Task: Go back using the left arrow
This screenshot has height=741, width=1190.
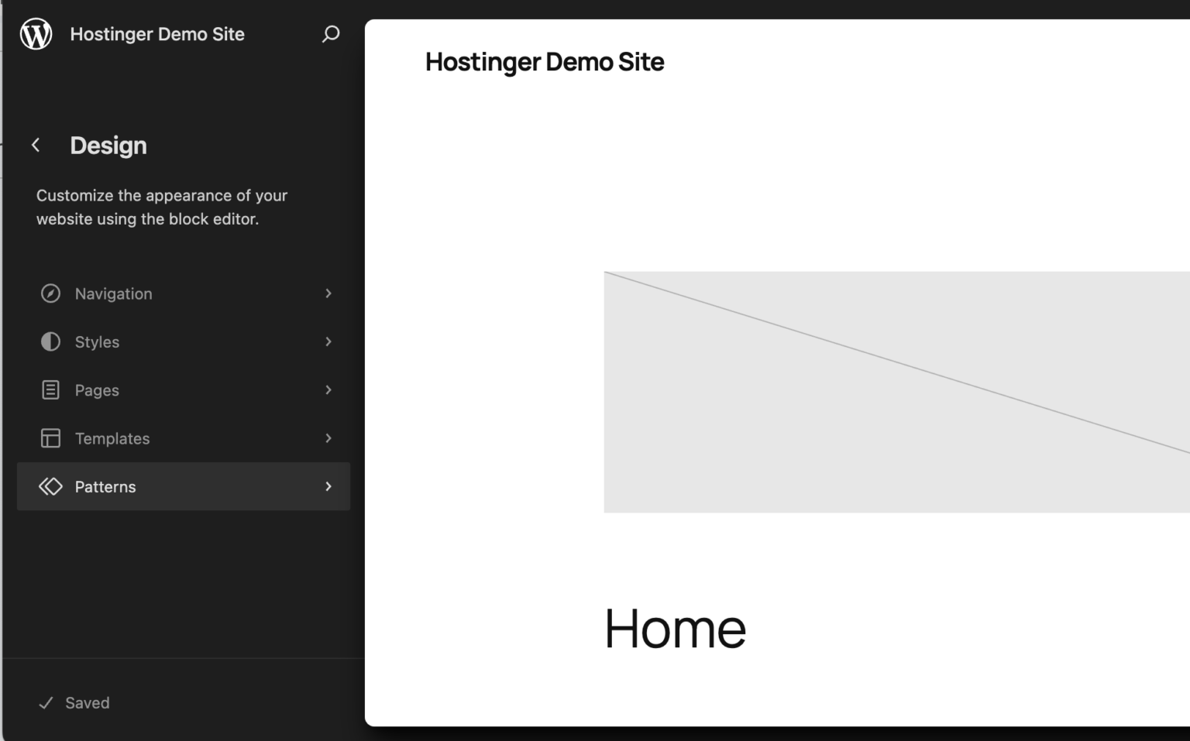Action: point(36,145)
